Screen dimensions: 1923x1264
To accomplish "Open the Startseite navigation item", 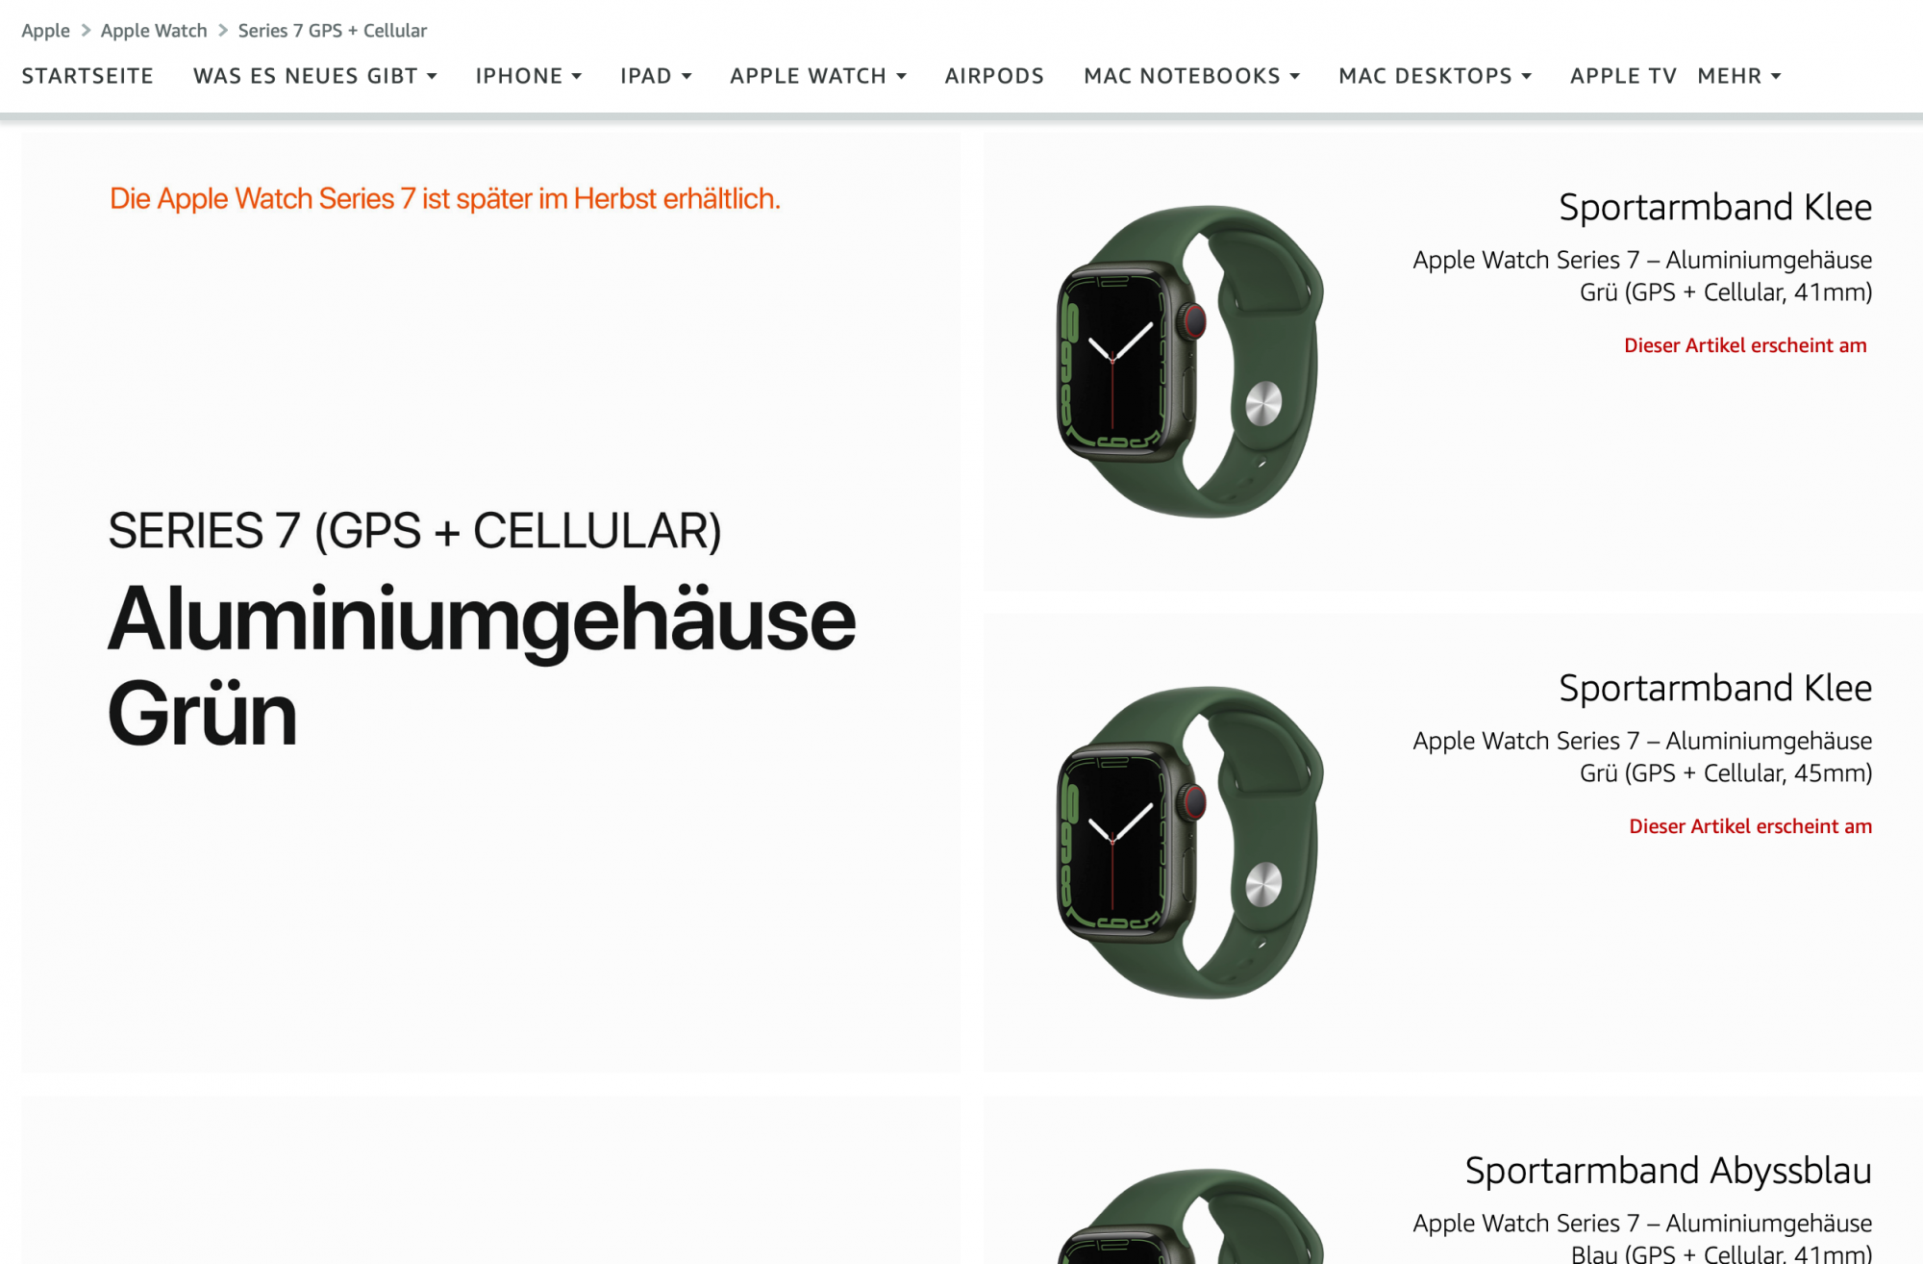I will [87, 76].
